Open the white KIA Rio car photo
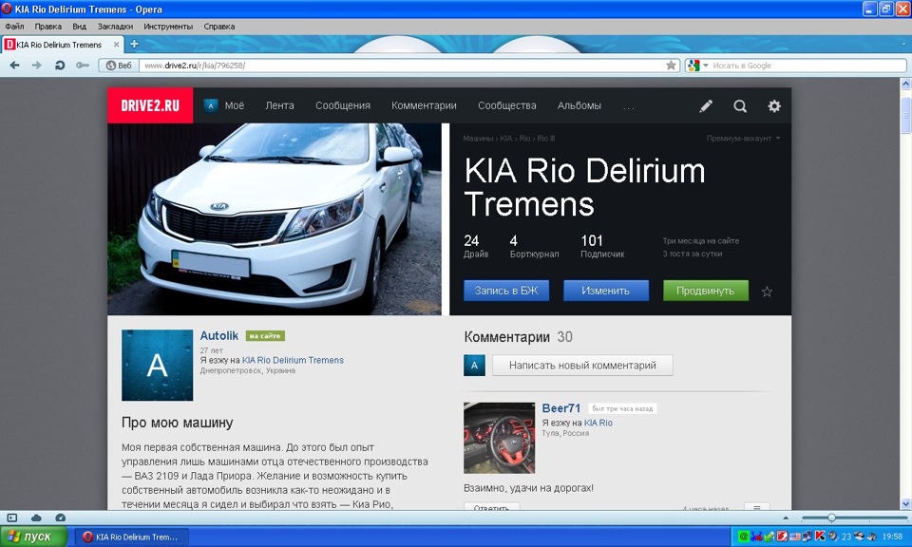This screenshot has width=912, height=547. point(275,219)
